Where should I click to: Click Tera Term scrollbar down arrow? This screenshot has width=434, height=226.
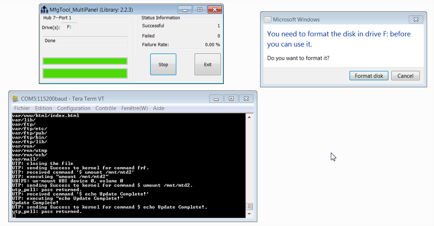249,214
